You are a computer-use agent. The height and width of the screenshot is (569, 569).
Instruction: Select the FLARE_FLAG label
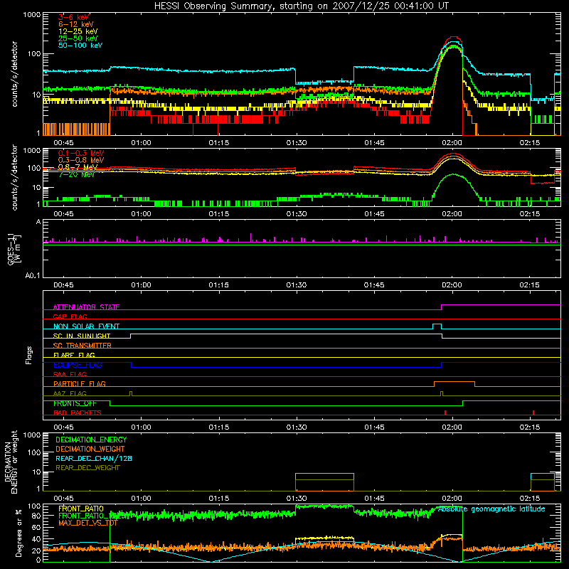coord(74,355)
